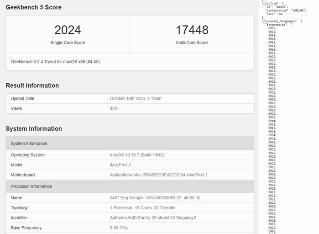The width and height of the screenshot is (319, 234).
Task: Click the "frequencies" JSON key
Action: pos(276,25)
